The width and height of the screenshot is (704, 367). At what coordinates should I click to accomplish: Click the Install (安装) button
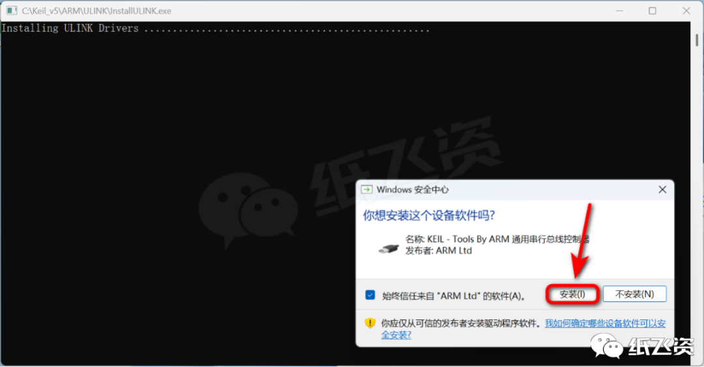[572, 294]
